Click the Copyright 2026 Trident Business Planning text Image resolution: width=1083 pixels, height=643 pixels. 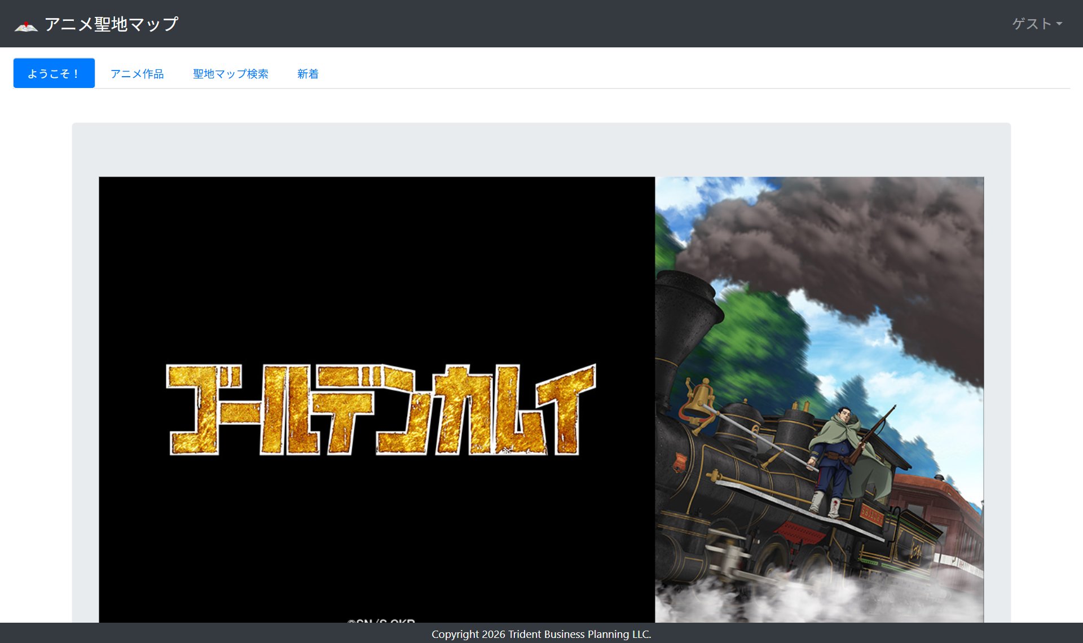(x=541, y=634)
